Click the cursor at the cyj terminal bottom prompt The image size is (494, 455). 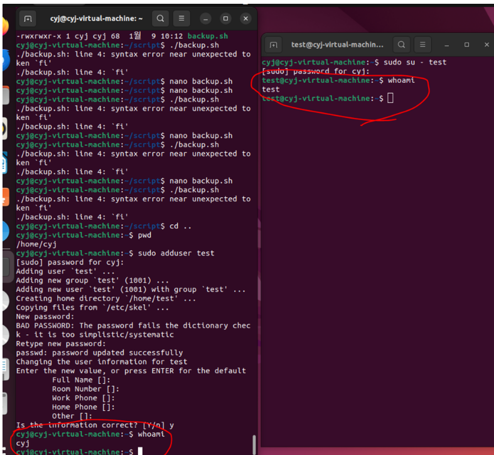(140, 451)
